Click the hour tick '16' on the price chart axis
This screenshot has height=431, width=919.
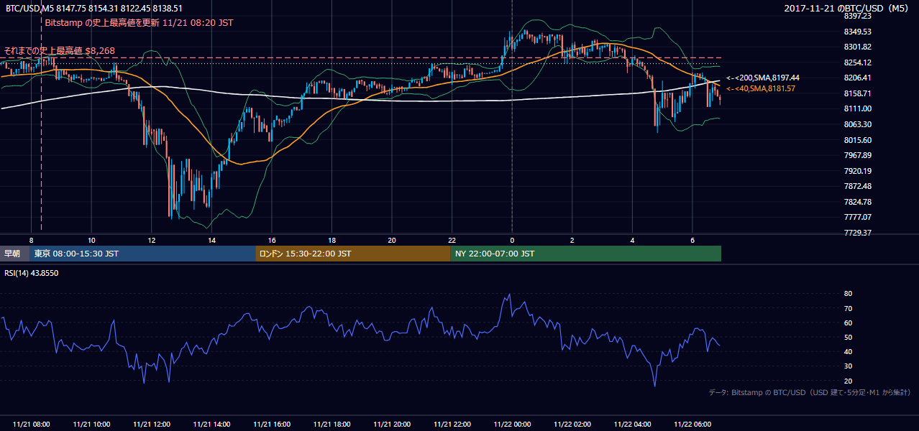(x=272, y=240)
